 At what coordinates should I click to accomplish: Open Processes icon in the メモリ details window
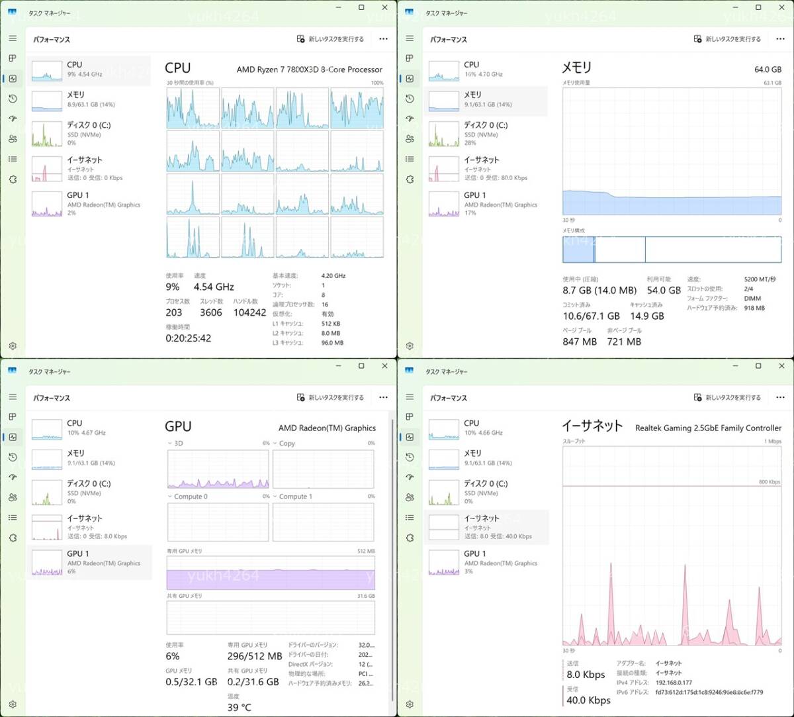[x=410, y=58]
